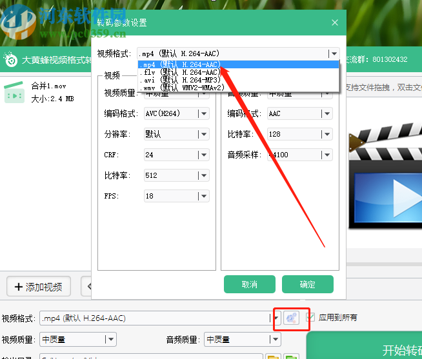This screenshot has width=422, height=359.
Task: Click the 合并1.mov video file icon
Action: point(14,93)
